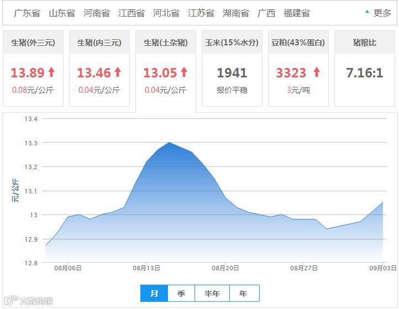Switch to 河北省 province

(166, 13)
